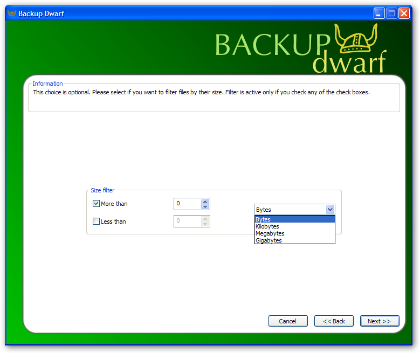The image size is (420, 353).
Task: Decrease the More than value with down arrow
Action: pos(205,206)
